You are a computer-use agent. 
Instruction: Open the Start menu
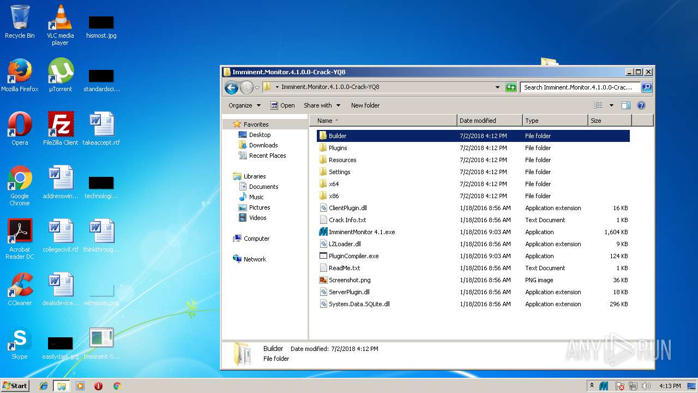pyautogui.click(x=15, y=386)
